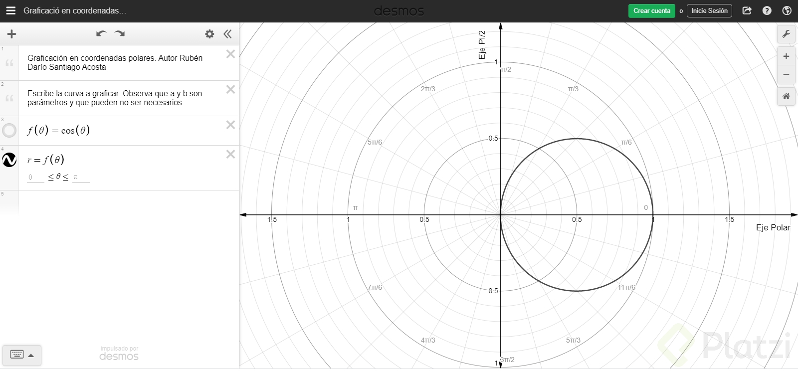The height and width of the screenshot is (371, 798).
Task: Click the '5π/3' angle label on graph
Action: [573, 340]
